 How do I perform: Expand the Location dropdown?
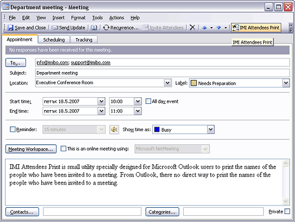click(x=168, y=83)
